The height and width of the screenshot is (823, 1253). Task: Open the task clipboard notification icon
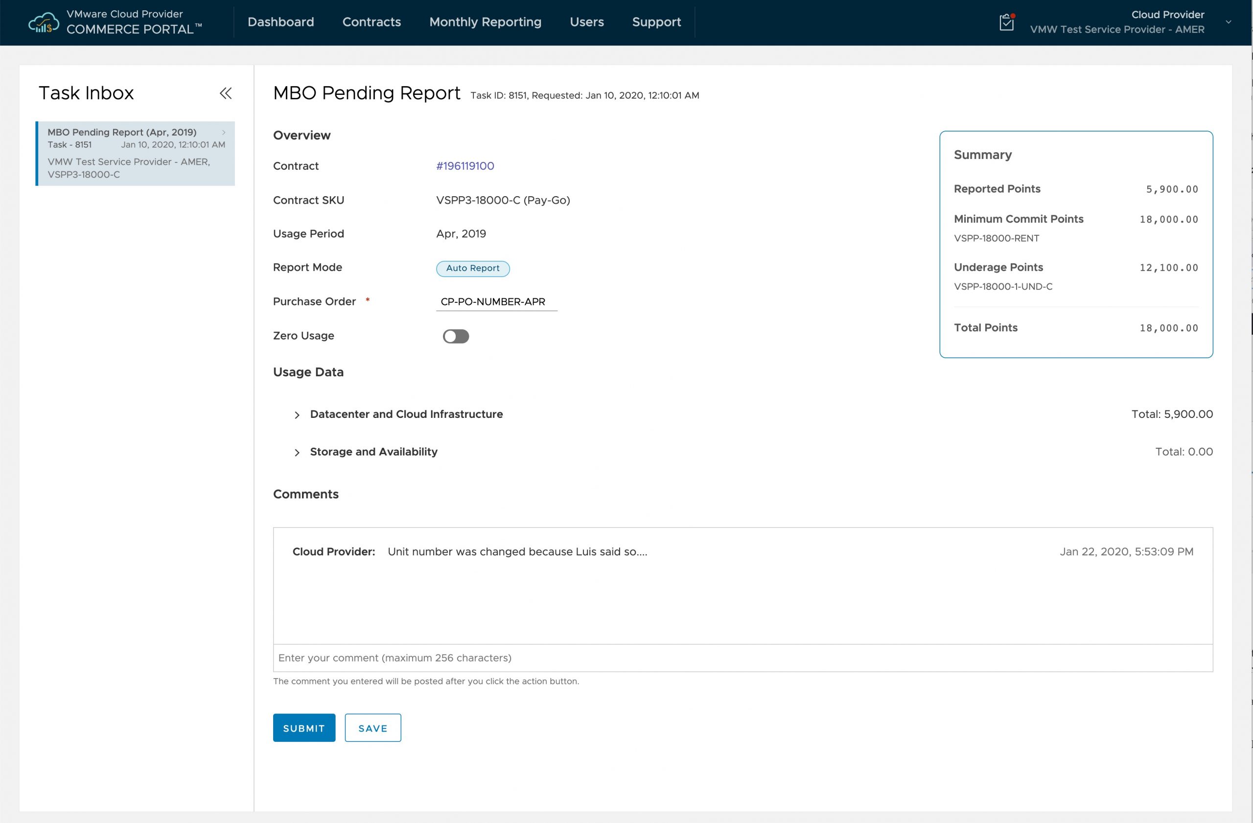(1006, 22)
